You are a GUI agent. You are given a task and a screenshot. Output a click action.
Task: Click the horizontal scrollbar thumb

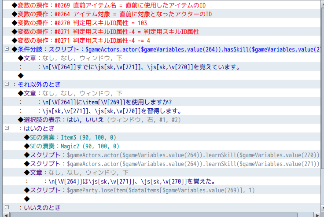coord(154,215)
